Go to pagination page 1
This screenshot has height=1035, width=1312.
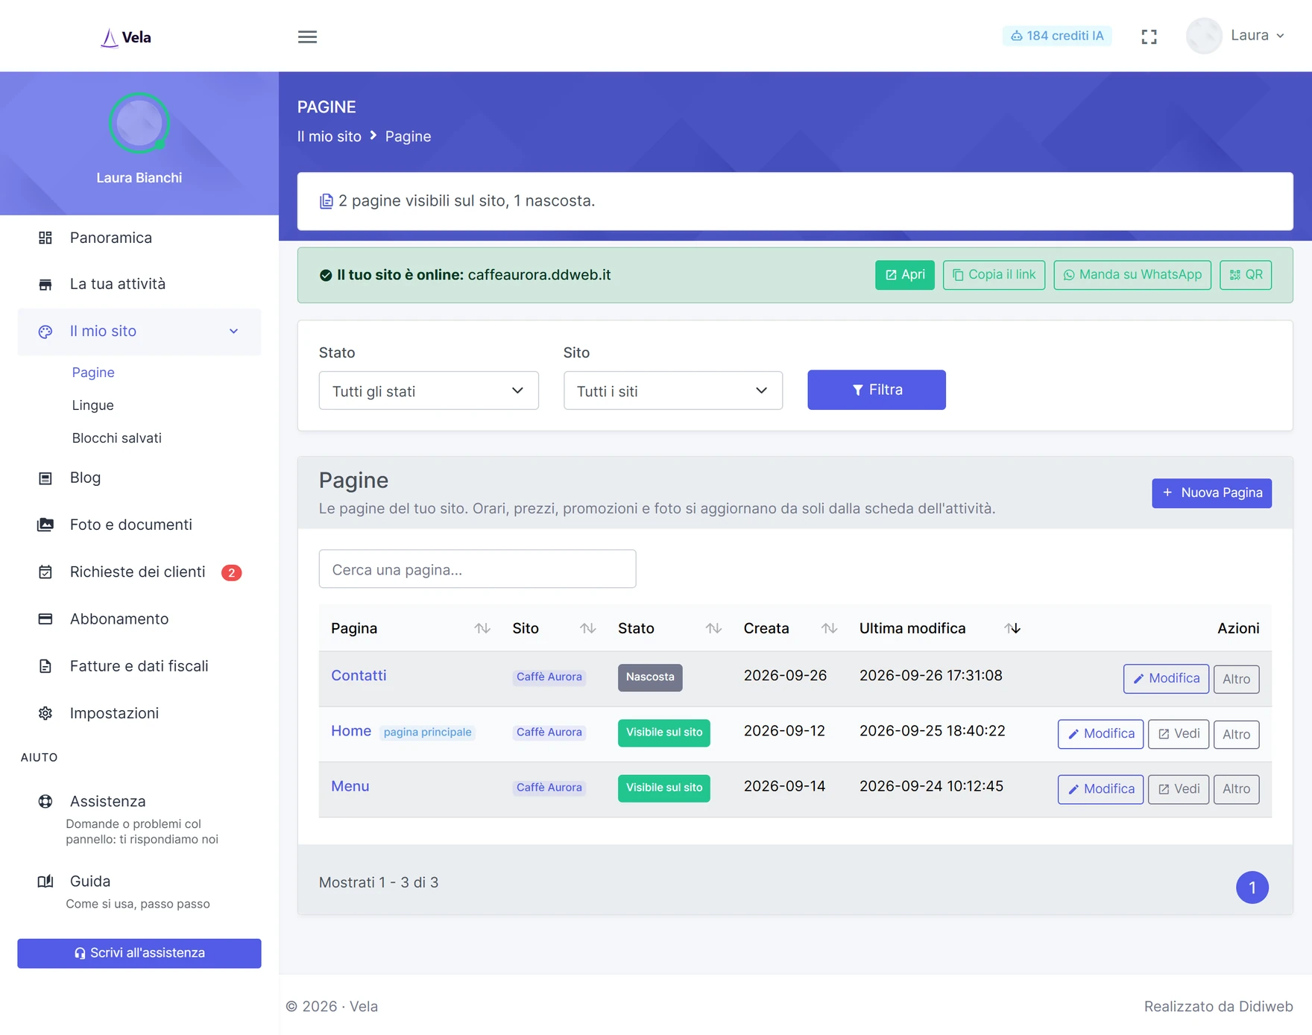click(x=1252, y=887)
